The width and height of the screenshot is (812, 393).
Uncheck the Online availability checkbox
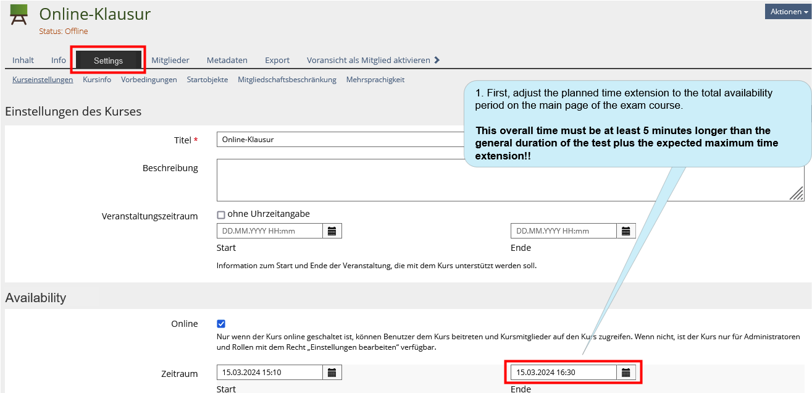(221, 324)
